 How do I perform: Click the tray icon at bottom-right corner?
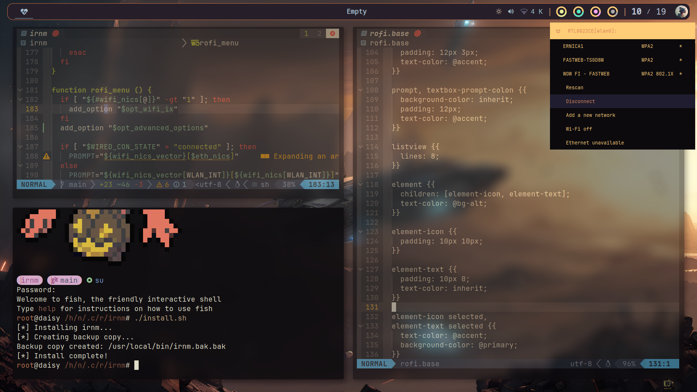click(668, 383)
